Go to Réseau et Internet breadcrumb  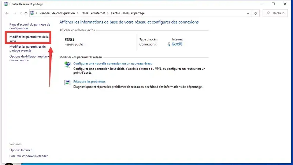[x=92, y=13]
